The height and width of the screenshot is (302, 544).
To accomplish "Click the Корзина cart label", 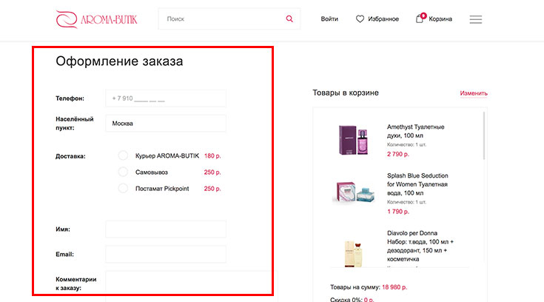I will click(x=440, y=19).
